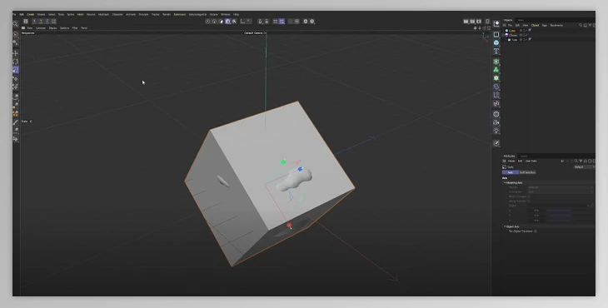The height and width of the screenshot is (308, 608).
Task: Open the viewport Cameras menu
Action: point(40,28)
